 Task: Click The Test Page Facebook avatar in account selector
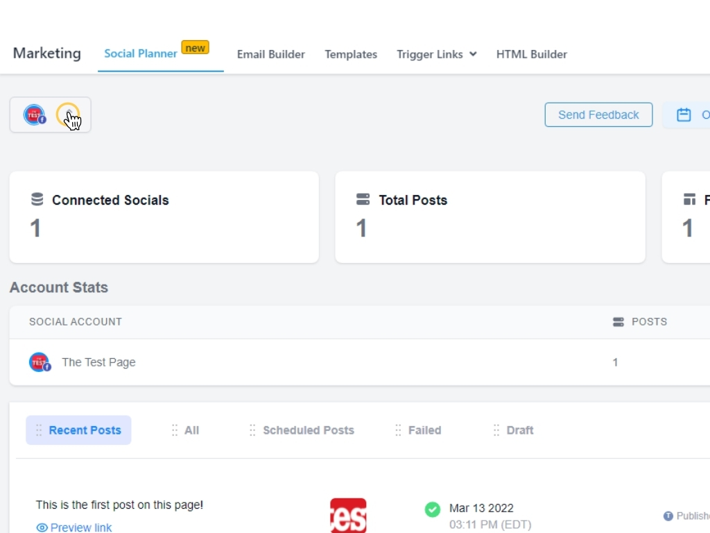click(x=35, y=115)
